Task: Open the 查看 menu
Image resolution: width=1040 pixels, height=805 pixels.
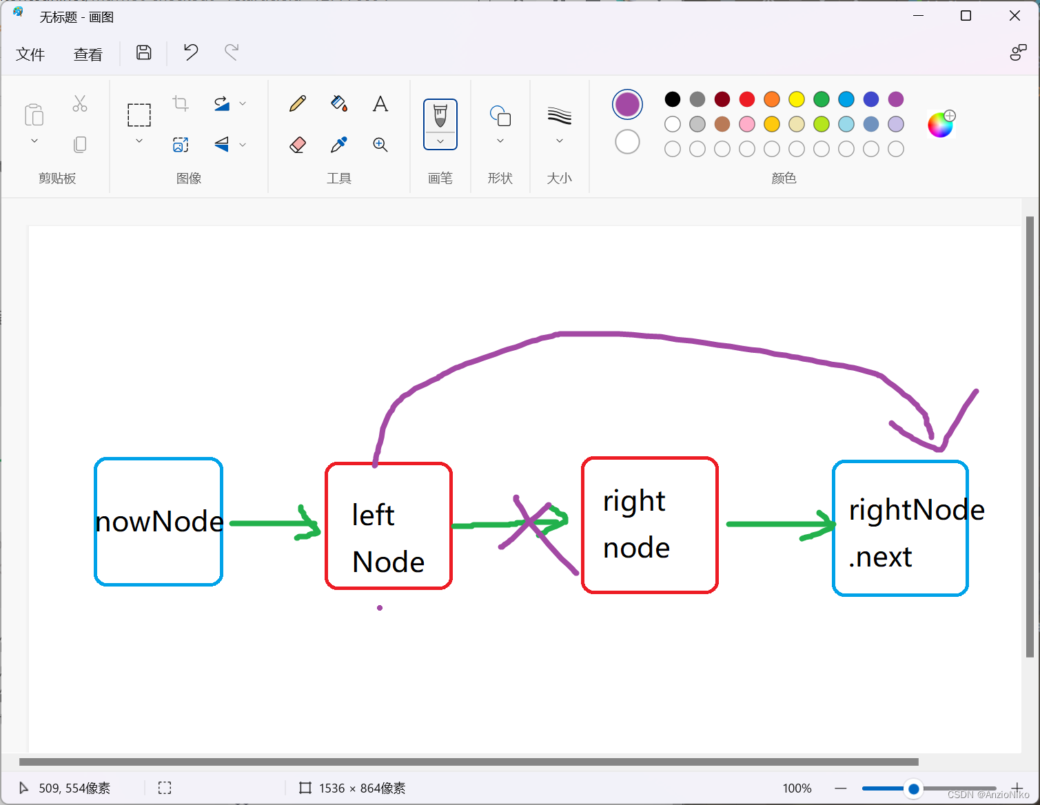Action: (88, 54)
